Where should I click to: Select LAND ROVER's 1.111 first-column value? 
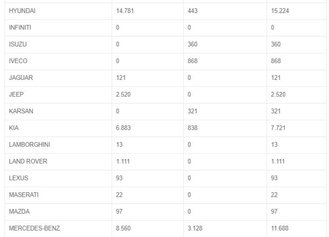(123, 161)
